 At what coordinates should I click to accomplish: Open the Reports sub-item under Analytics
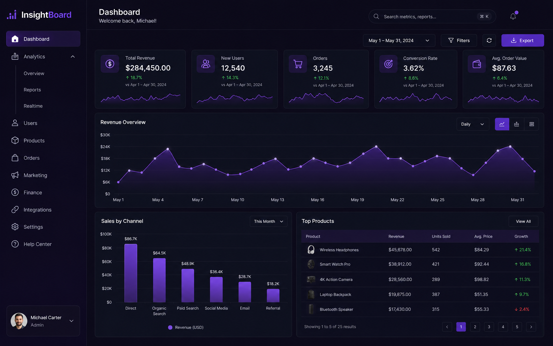(x=32, y=90)
